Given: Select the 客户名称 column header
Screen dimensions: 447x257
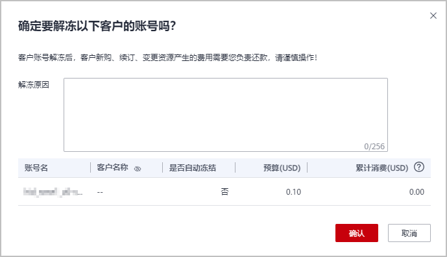Looking at the screenshot, I should click(112, 167).
